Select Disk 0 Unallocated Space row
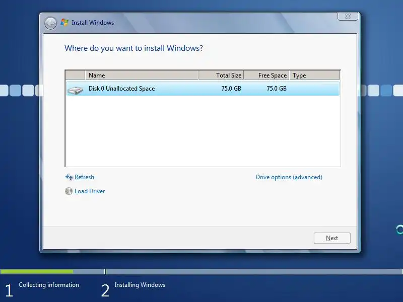 pyautogui.click(x=203, y=89)
